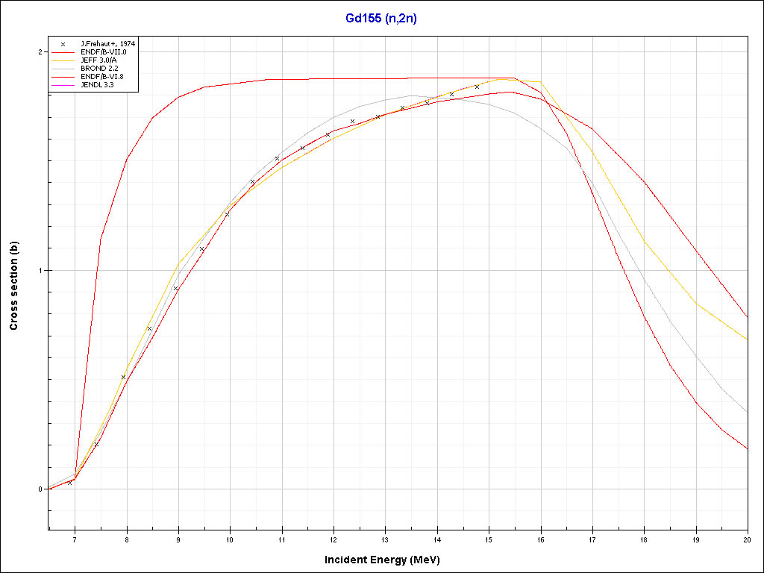This screenshot has height=573, width=764.
Task: Click the lowest-energy experimental data point marker
Action: [x=70, y=483]
